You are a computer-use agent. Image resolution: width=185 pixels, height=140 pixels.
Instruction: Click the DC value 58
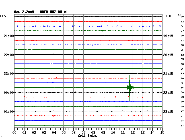182,92
